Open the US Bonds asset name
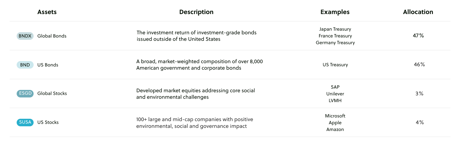 point(48,65)
